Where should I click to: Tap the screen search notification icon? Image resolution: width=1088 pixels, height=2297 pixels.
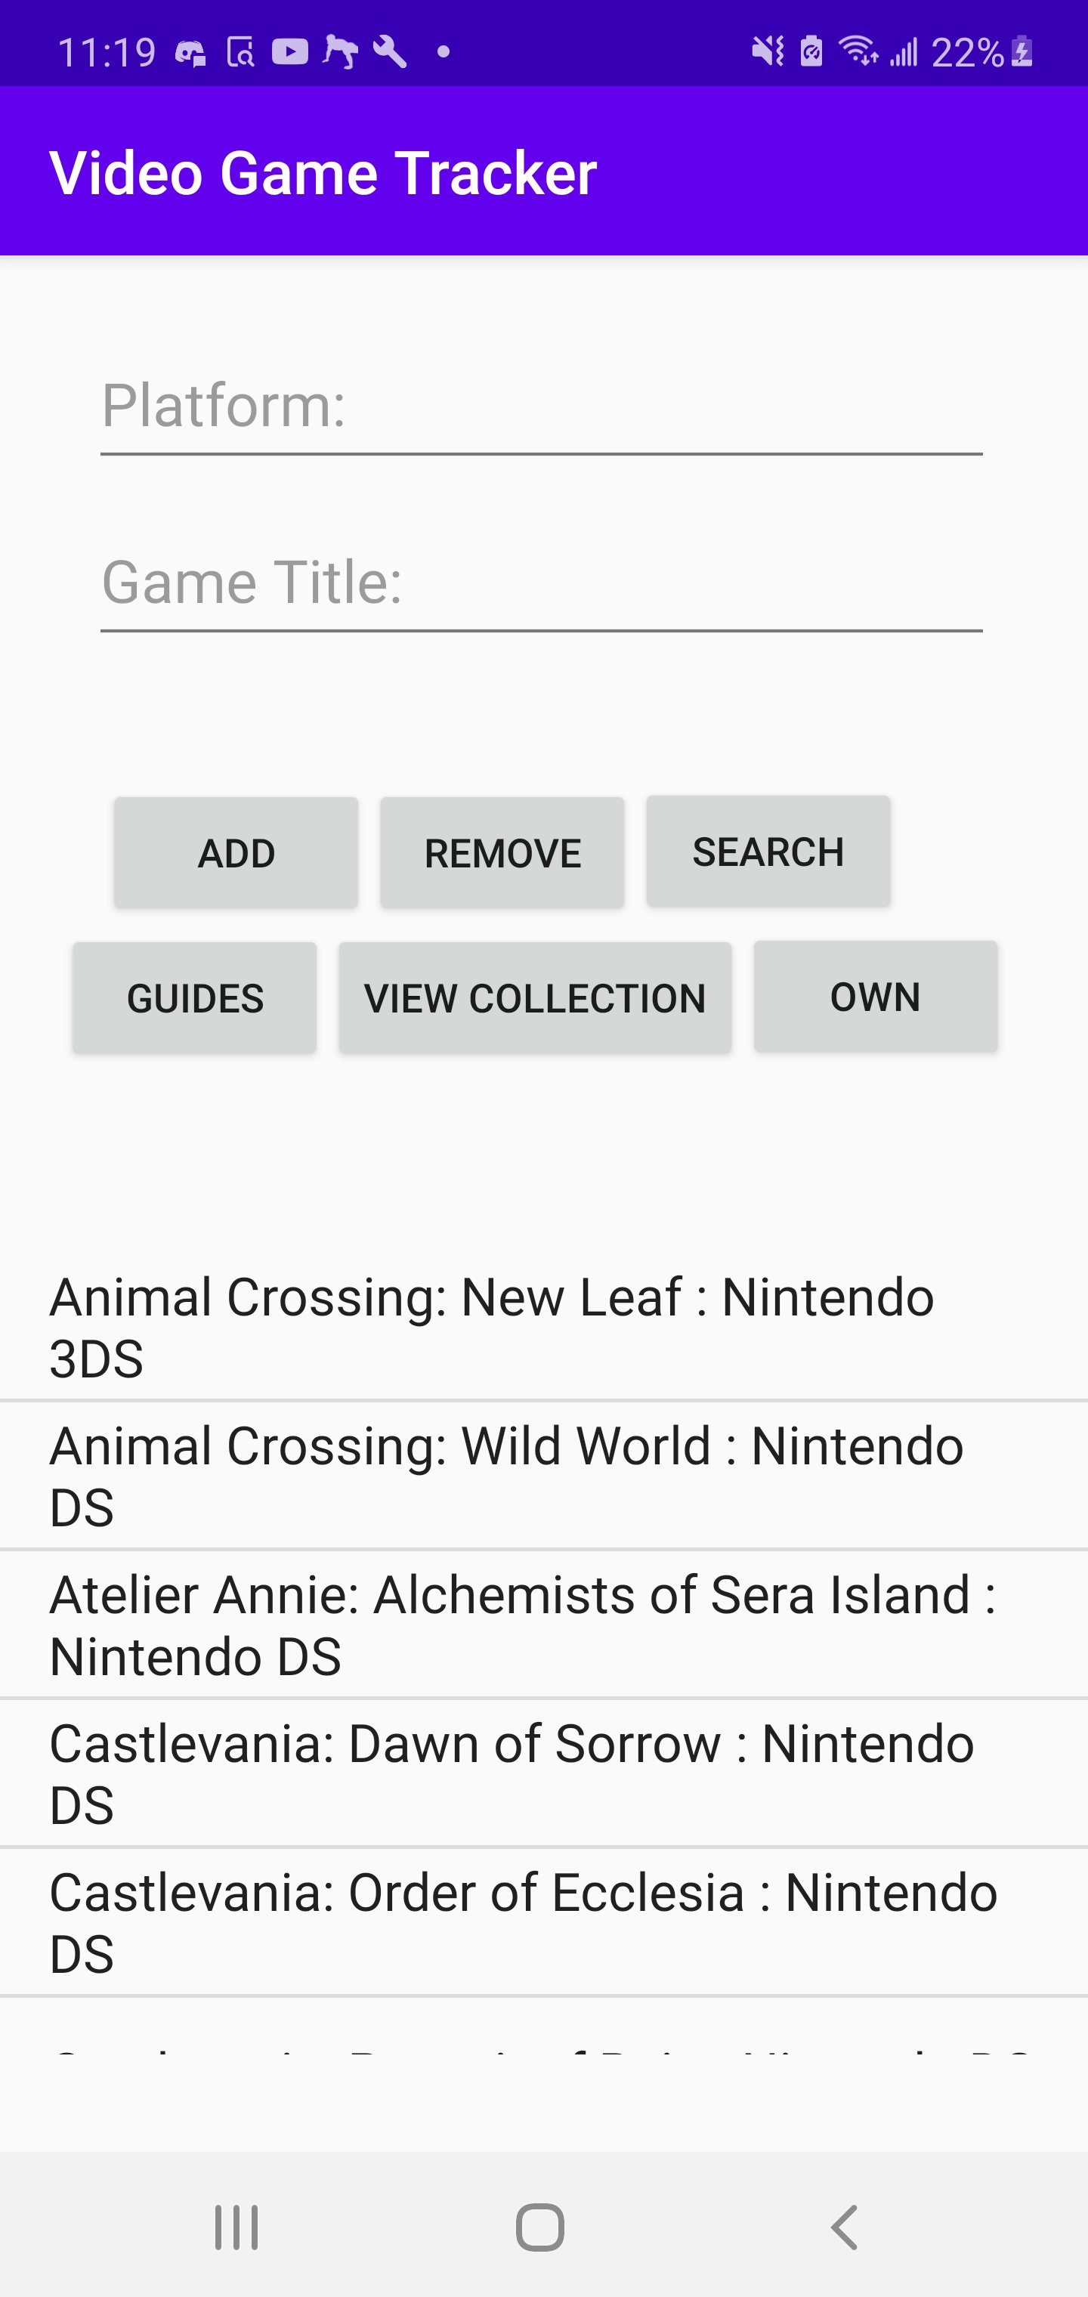[x=240, y=51]
